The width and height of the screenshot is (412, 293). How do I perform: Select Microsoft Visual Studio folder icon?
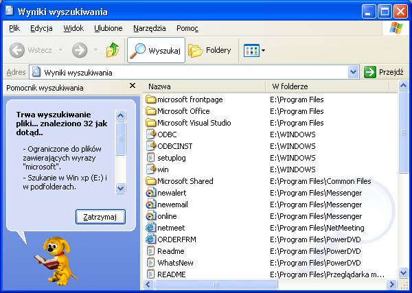click(x=151, y=123)
